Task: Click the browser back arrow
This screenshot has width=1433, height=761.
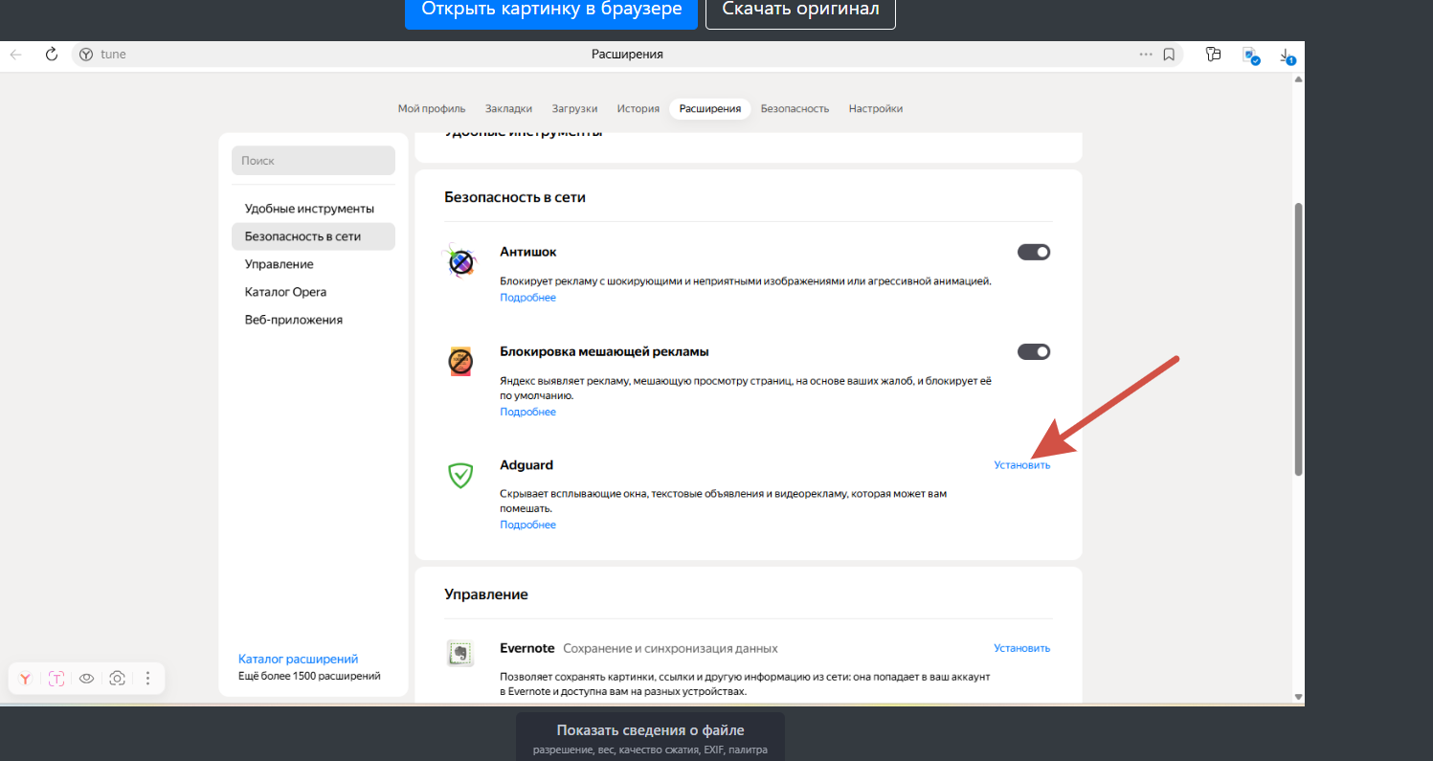Action: tap(16, 55)
